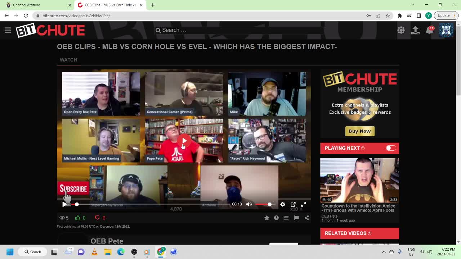Adjust the player volume slider
461x259 pixels.
pos(265,204)
